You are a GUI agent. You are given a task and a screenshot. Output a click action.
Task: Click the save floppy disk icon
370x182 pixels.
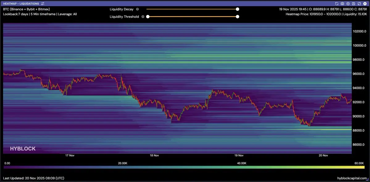(354, 4)
